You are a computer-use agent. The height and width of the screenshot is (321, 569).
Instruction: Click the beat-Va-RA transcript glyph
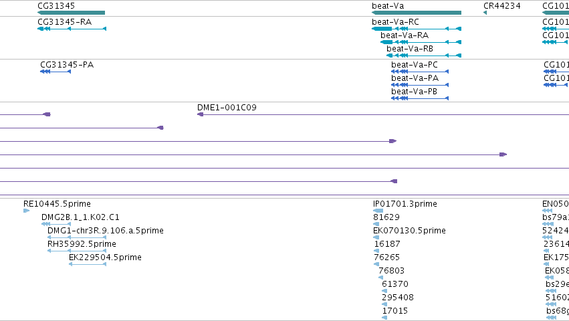421,42
